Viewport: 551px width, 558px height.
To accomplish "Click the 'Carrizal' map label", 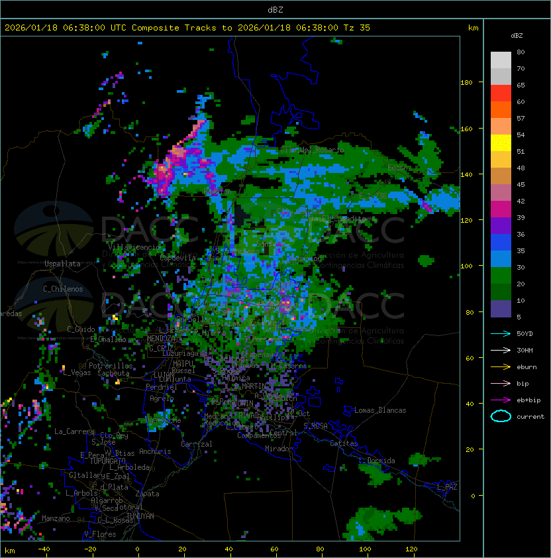I will click(197, 444).
